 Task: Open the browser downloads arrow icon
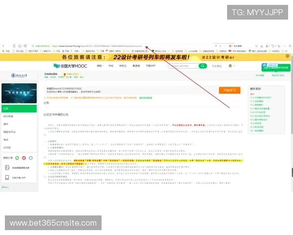pyautogui.click(x=262, y=46)
